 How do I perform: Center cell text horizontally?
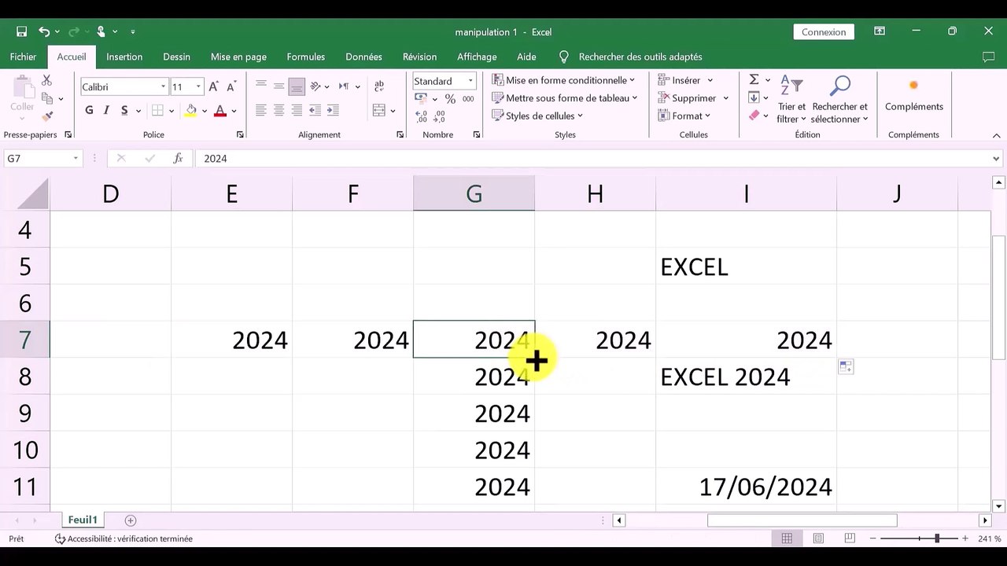click(278, 111)
